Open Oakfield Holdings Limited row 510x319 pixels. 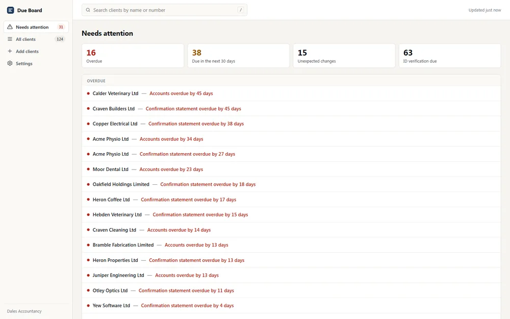[x=291, y=184]
